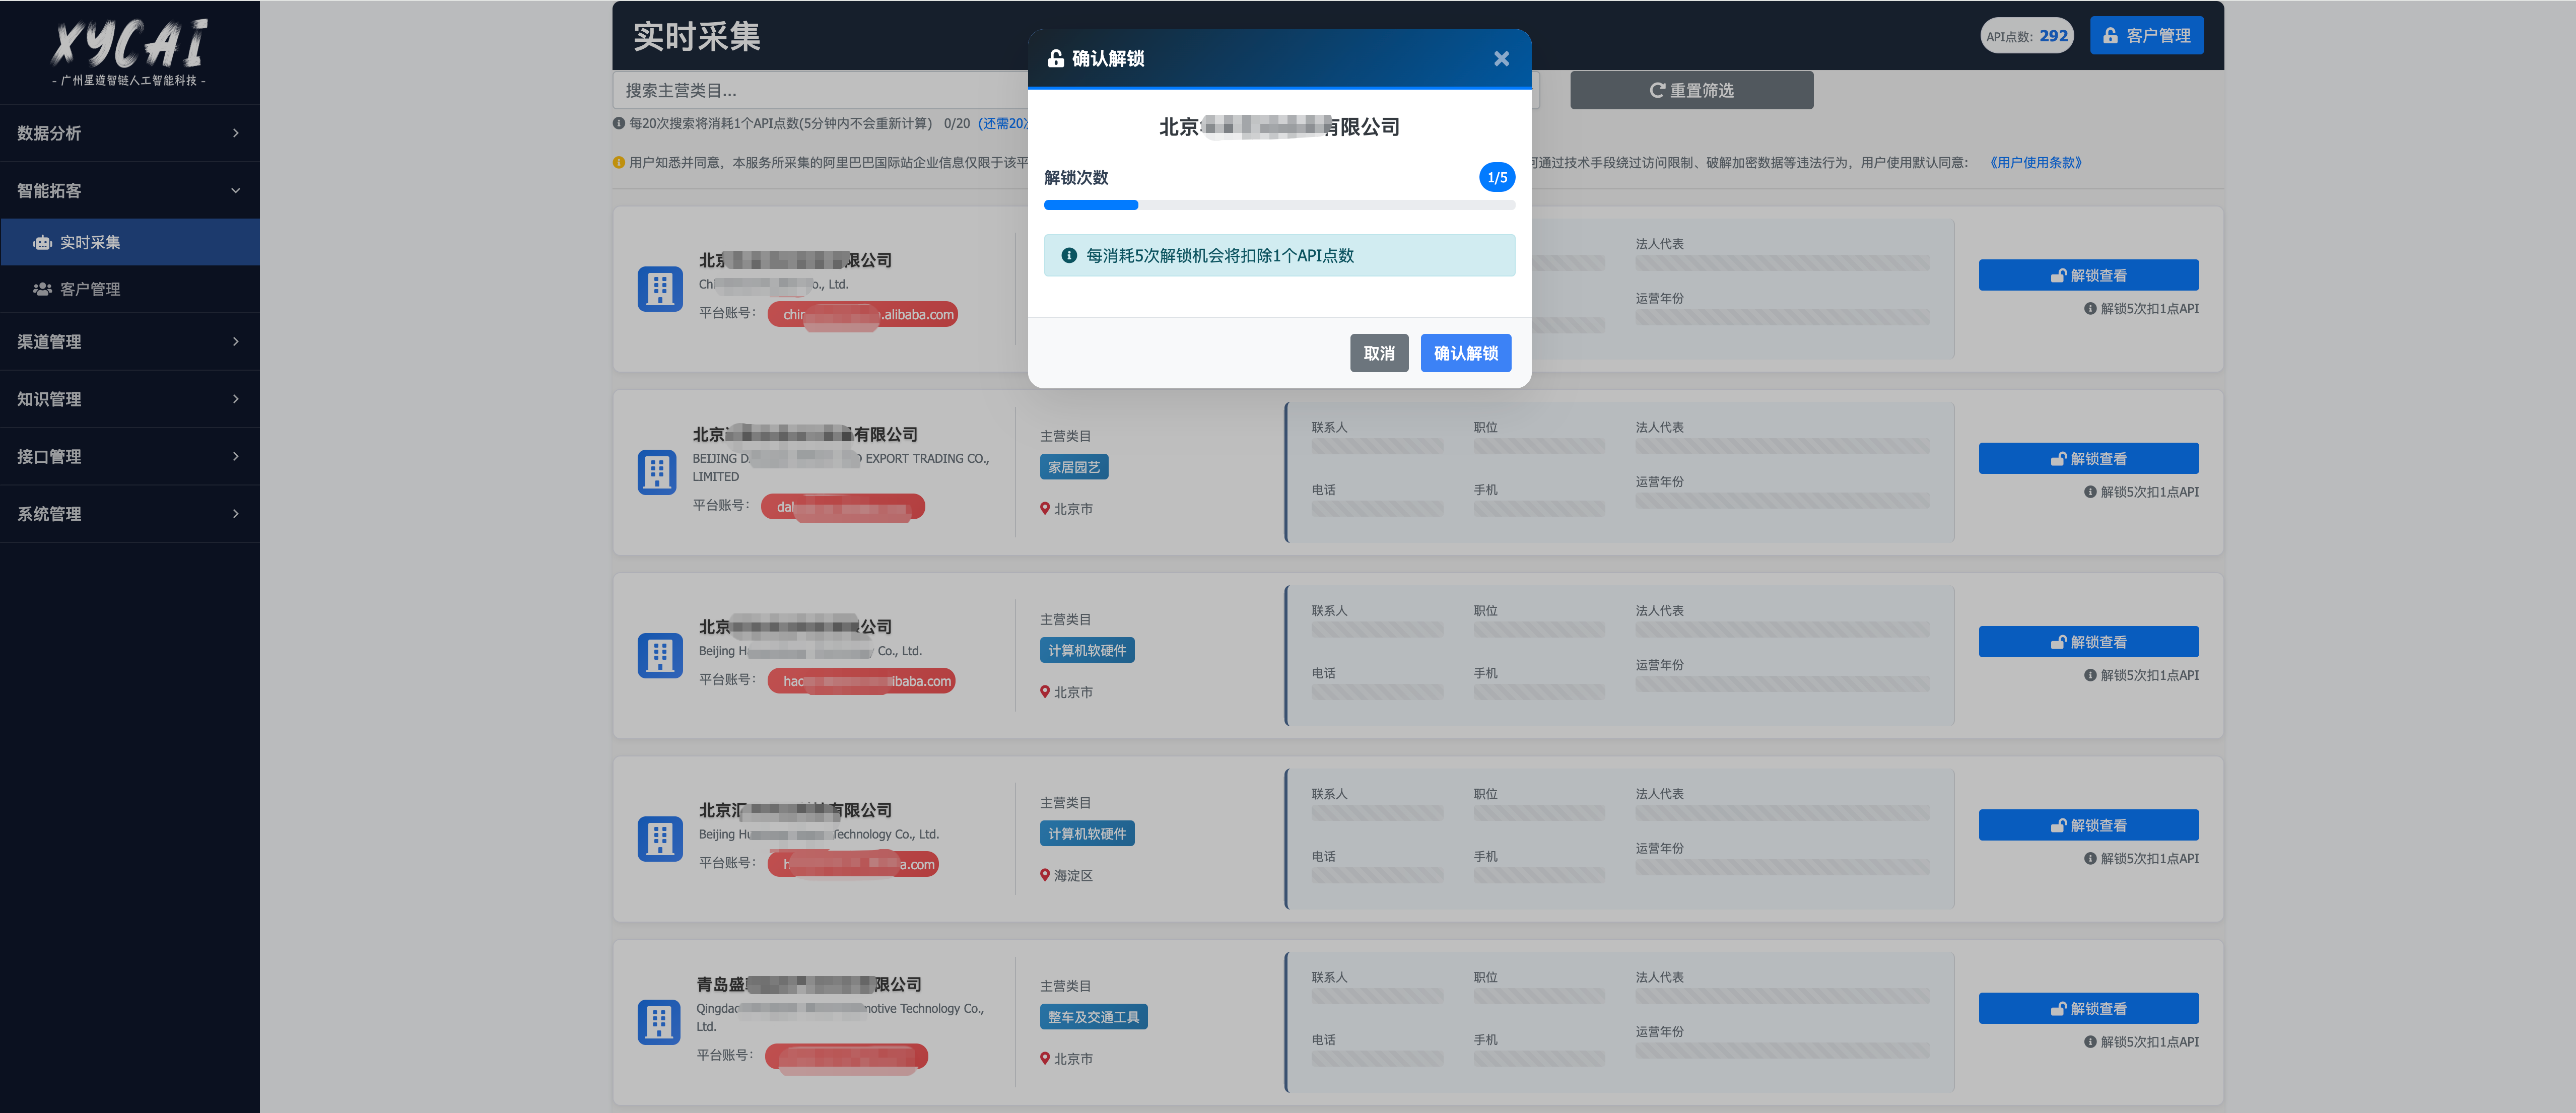Click alibaba.com account pill in first card
Viewport: 2576px width, 1113px height.
[862, 314]
